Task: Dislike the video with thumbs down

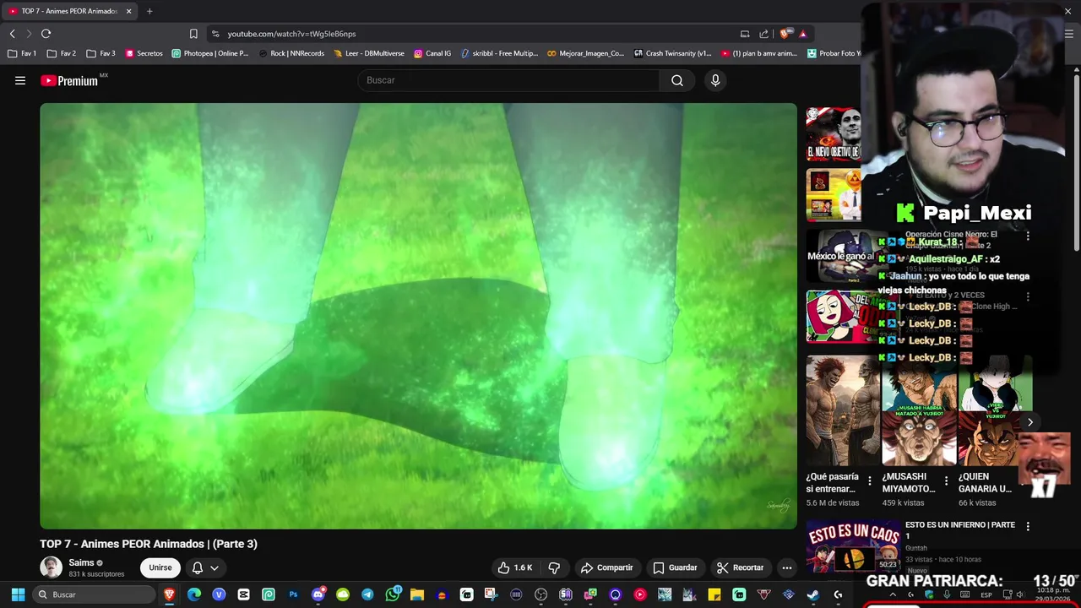Action: pos(555,567)
